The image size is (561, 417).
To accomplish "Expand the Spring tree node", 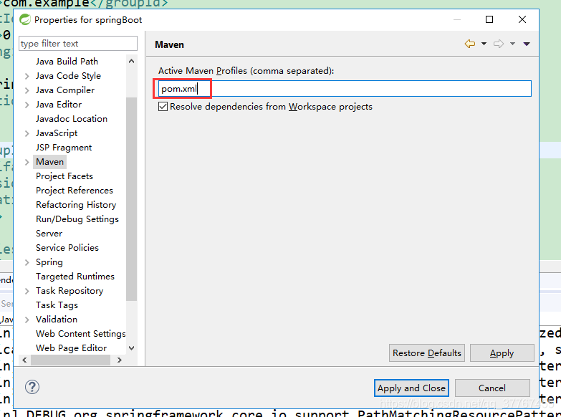I will coord(27,262).
